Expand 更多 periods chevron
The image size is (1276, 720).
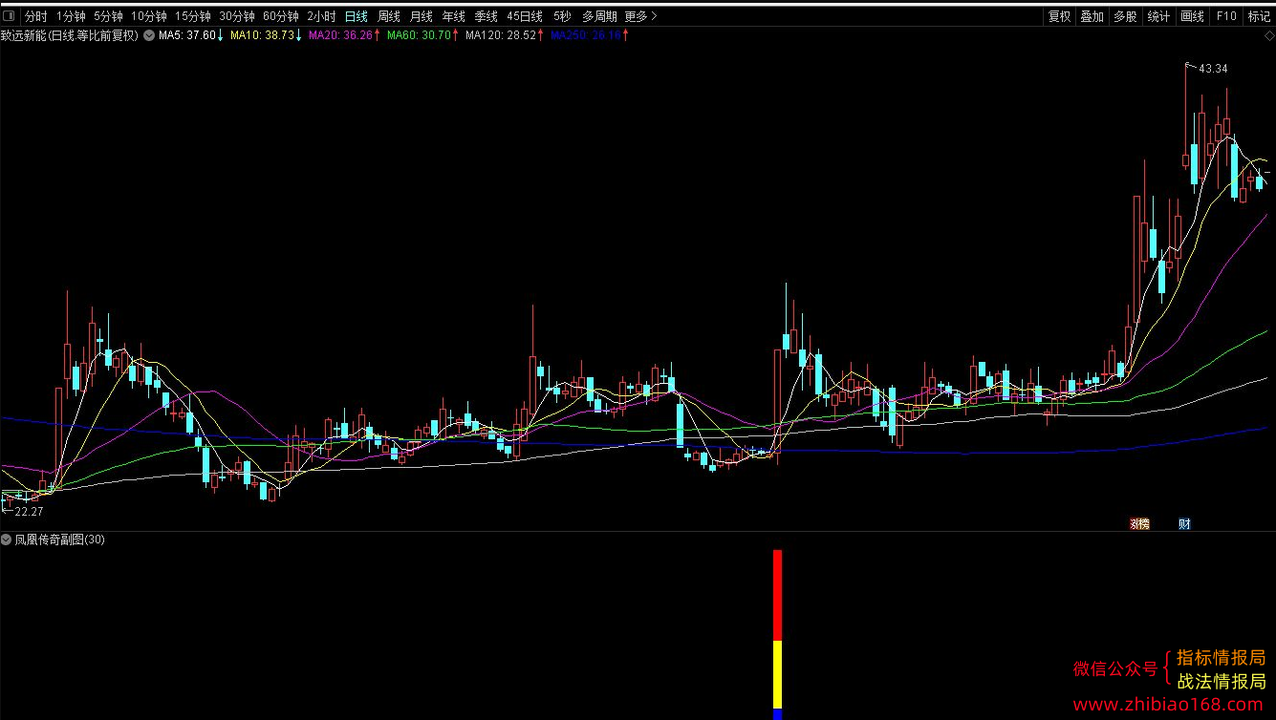click(654, 16)
